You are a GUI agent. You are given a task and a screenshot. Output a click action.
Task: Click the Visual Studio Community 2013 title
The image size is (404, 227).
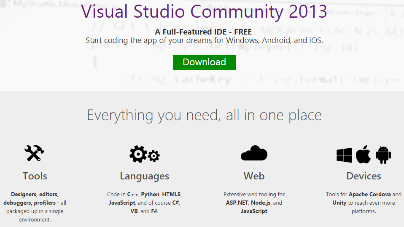204,11
